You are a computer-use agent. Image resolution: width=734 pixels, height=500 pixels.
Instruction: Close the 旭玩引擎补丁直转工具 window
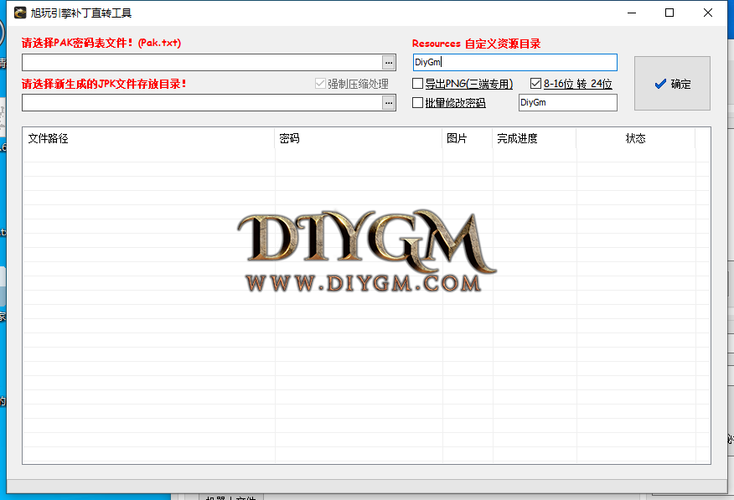click(708, 13)
